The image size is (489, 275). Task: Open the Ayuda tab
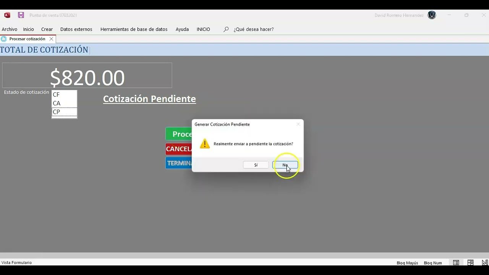tap(182, 29)
